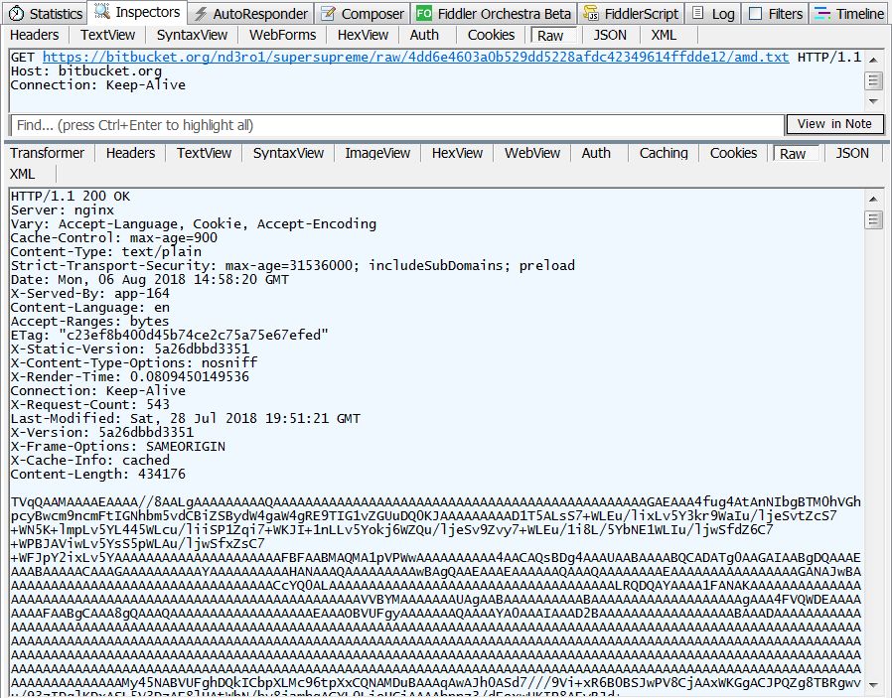
Task: Click the Find text search field
Action: coord(397,125)
